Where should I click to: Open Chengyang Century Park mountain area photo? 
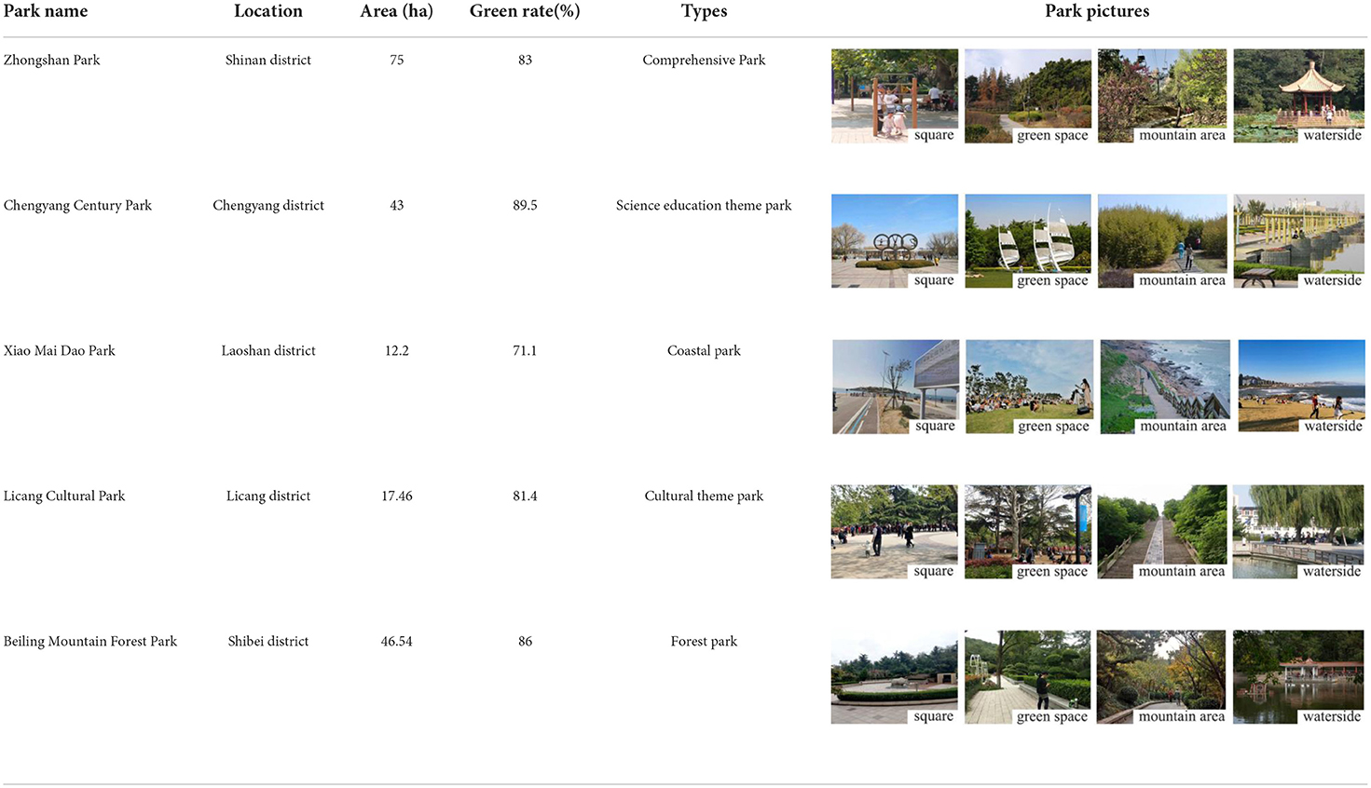click(1162, 241)
